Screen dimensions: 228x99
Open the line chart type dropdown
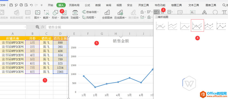[157, 12]
